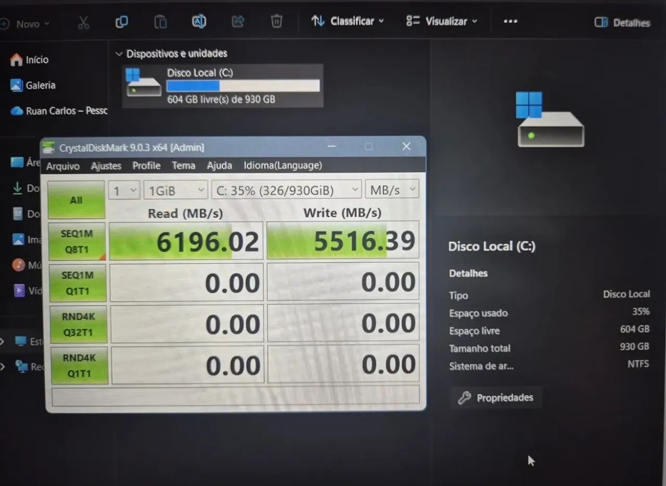Click the Rename icon in Explorer toolbar

(199, 21)
